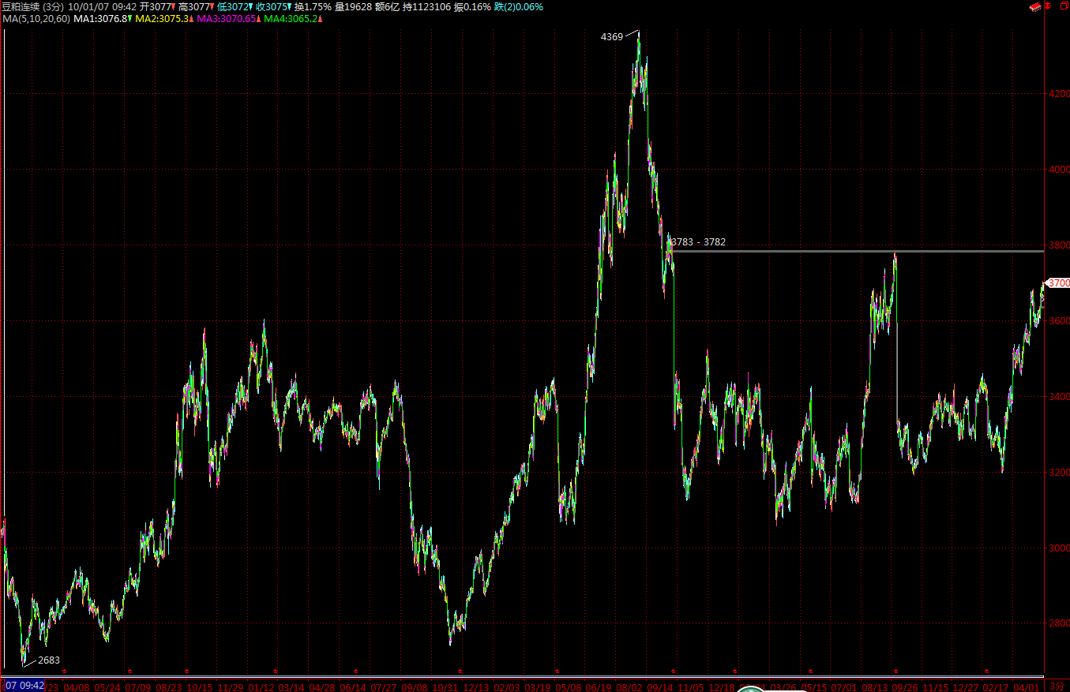The height and width of the screenshot is (692, 1070).
Task: Click the red event marker above date 09/26
Action: 895,671
